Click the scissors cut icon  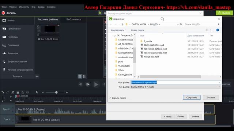[13, 92]
